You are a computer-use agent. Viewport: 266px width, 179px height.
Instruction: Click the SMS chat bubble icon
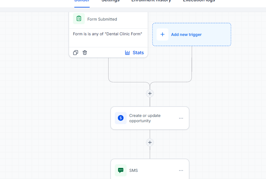tap(121, 170)
